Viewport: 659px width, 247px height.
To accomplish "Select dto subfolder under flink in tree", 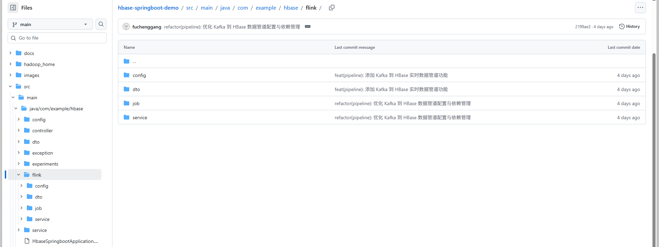I will [39, 197].
